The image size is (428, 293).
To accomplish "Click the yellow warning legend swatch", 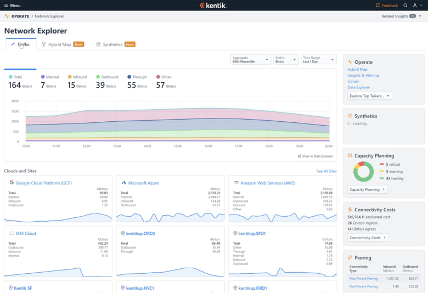I will coord(381,171).
